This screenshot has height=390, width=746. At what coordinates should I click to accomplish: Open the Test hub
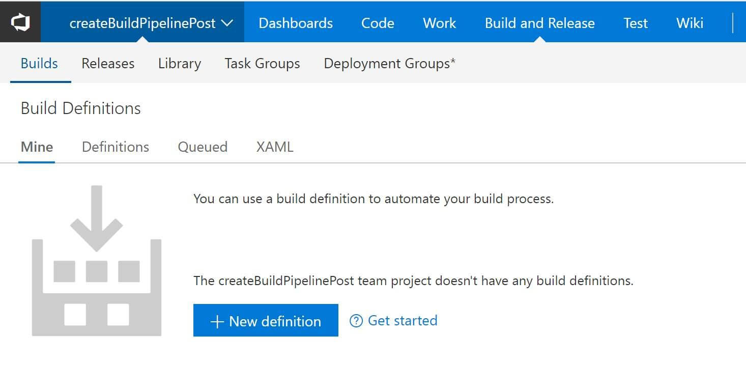(635, 23)
